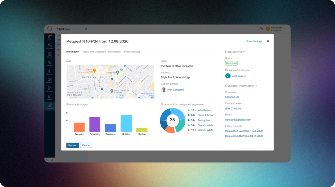Open the Company section icon
This screenshot has width=335, height=187.
[49, 63]
